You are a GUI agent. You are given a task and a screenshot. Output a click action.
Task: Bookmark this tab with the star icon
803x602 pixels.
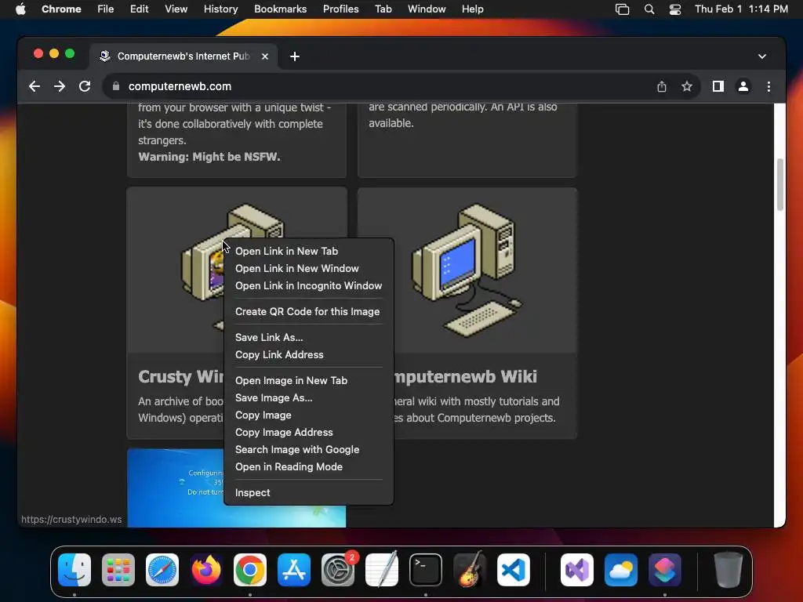tap(687, 86)
